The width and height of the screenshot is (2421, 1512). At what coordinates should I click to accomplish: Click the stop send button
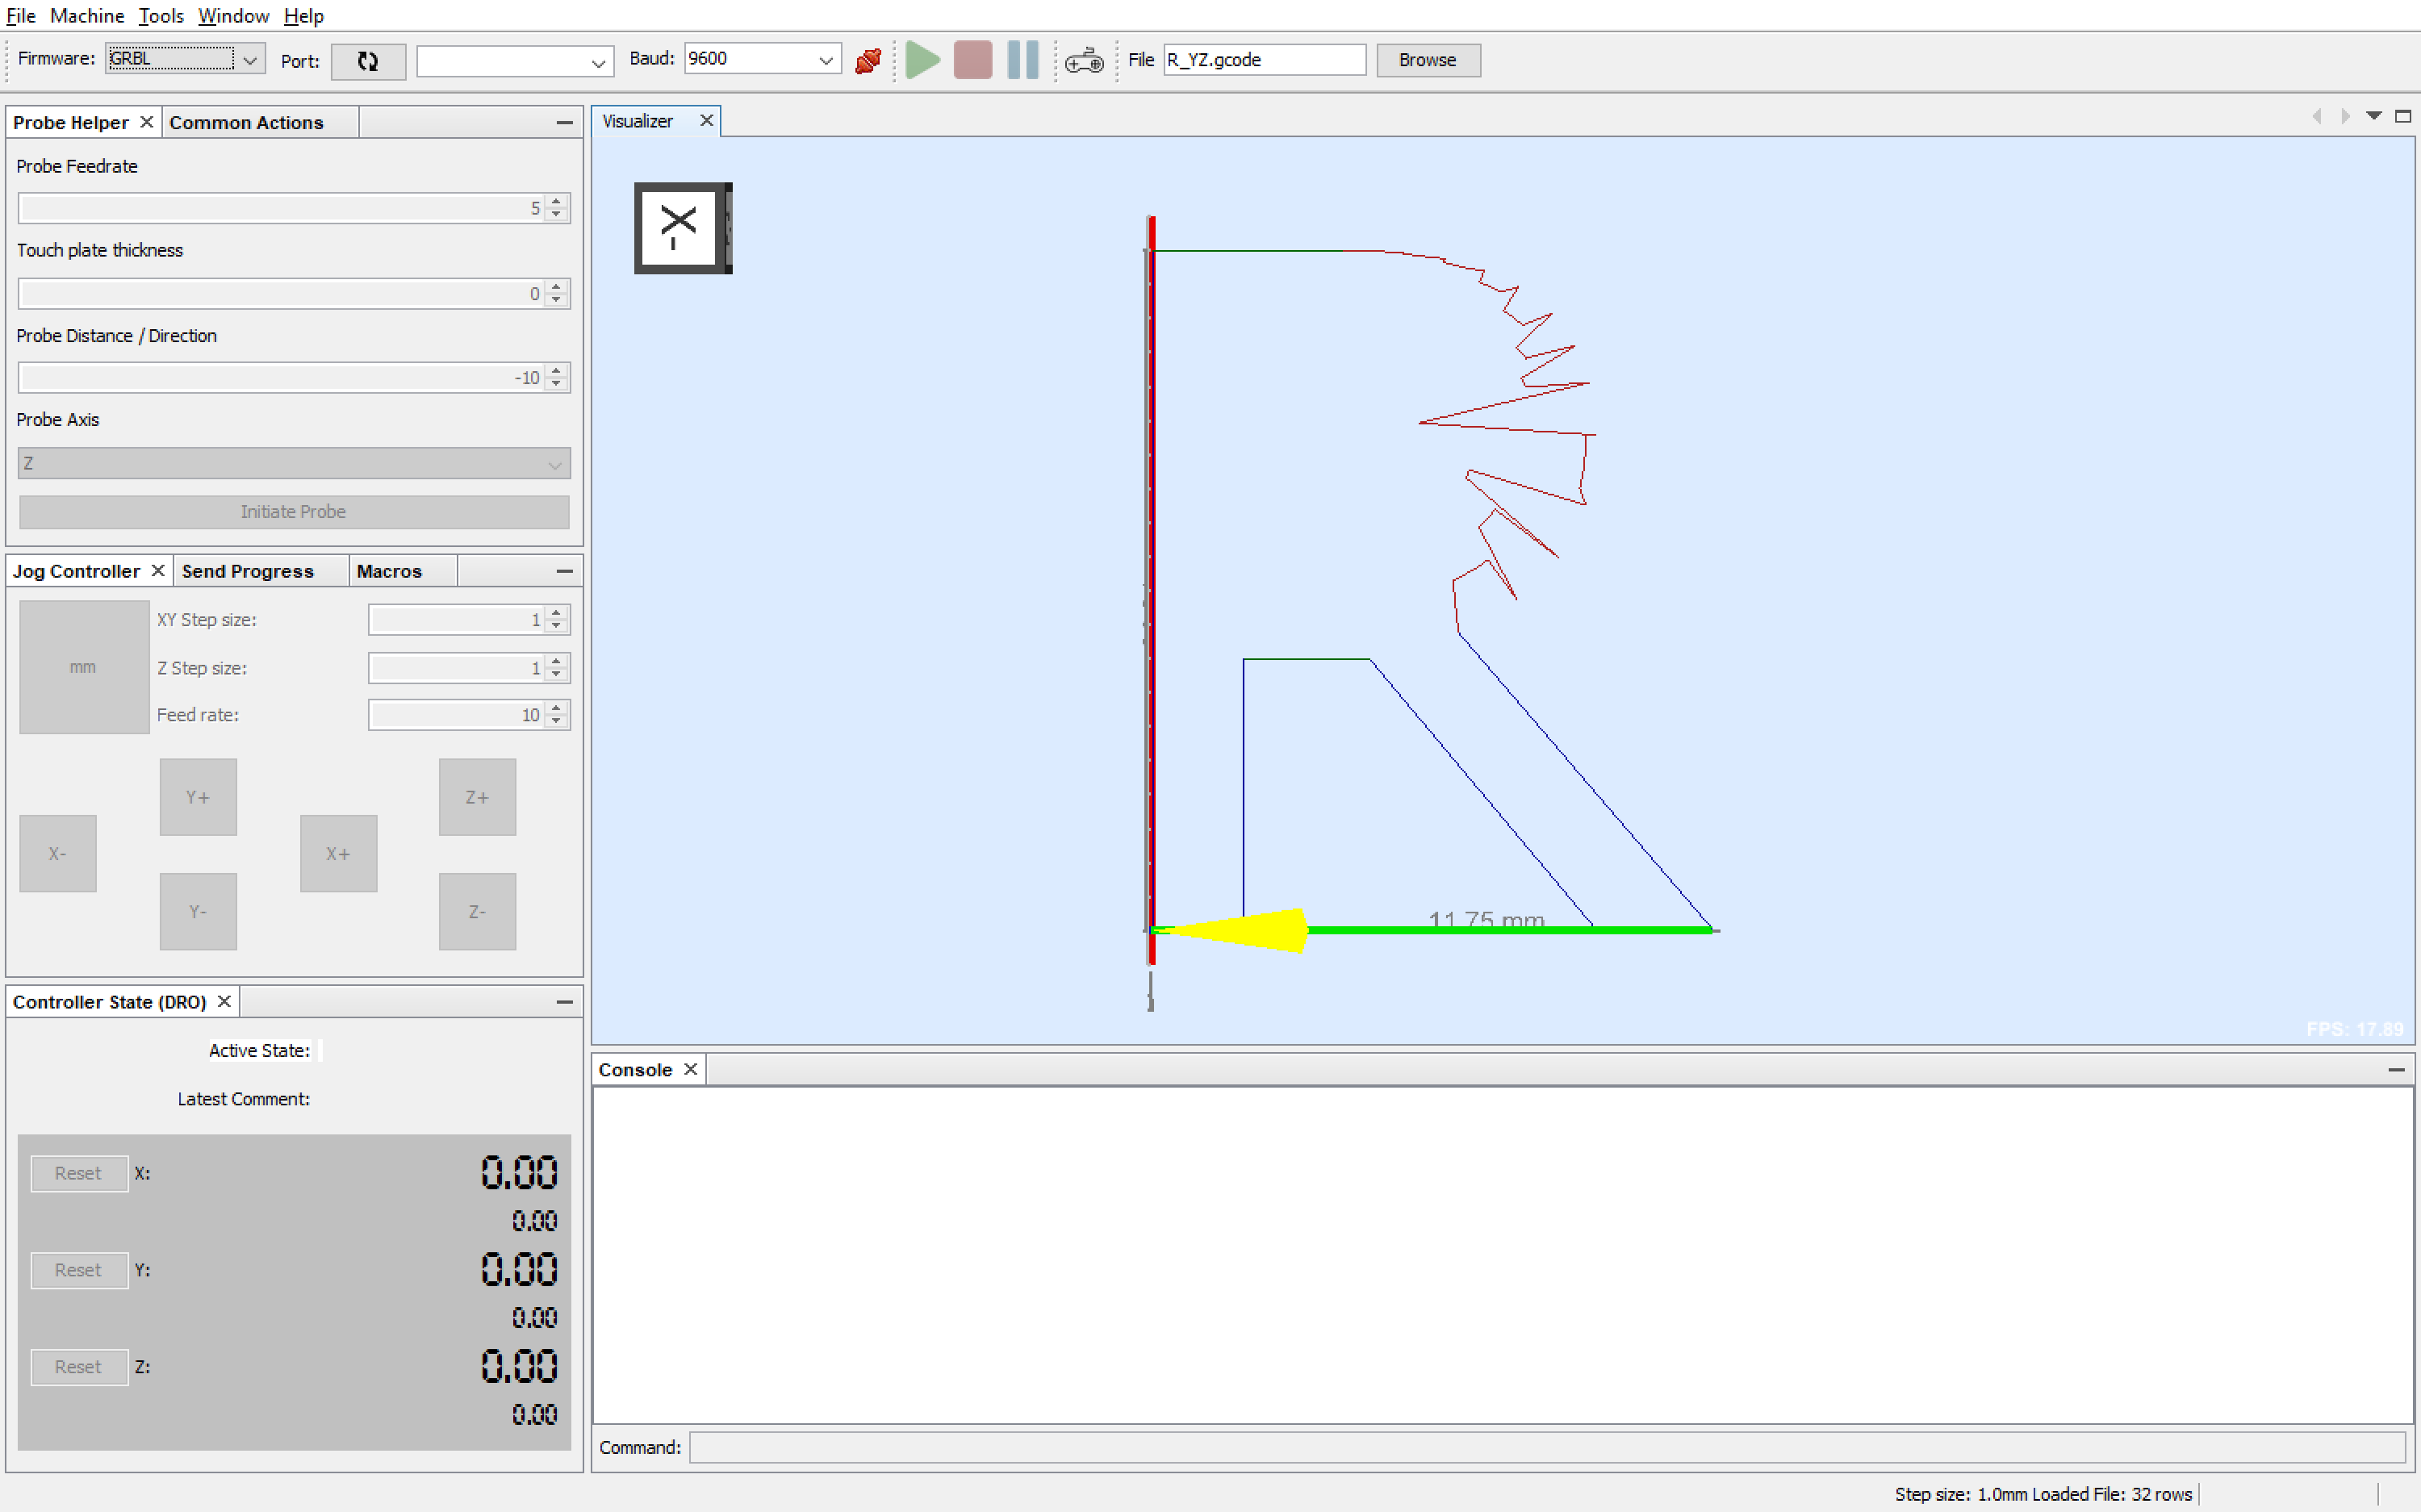(x=972, y=60)
